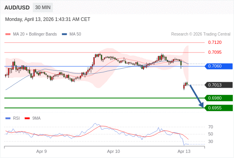Click the Apr 10 date axis label
Image resolution: width=234 pixels, height=158 pixels.
pyautogui.click(x=113, y=151)
